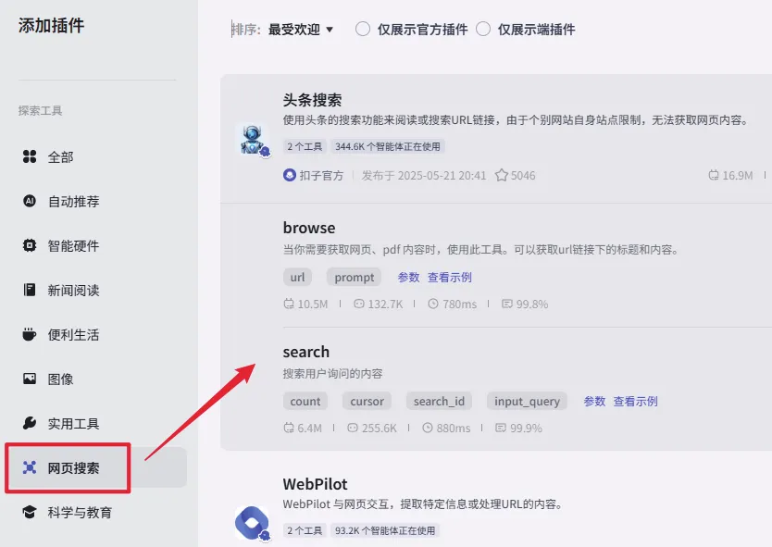The image size is (772, 547).
Task: Open 参数 link for browse tool
Action: click(x=408, y=277)
